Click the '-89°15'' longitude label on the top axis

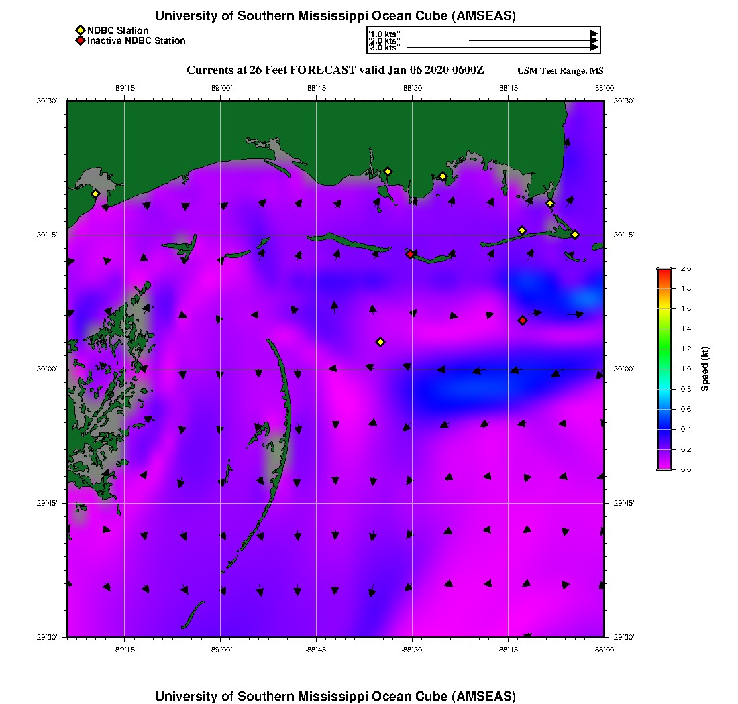click(x=125, y=88)
